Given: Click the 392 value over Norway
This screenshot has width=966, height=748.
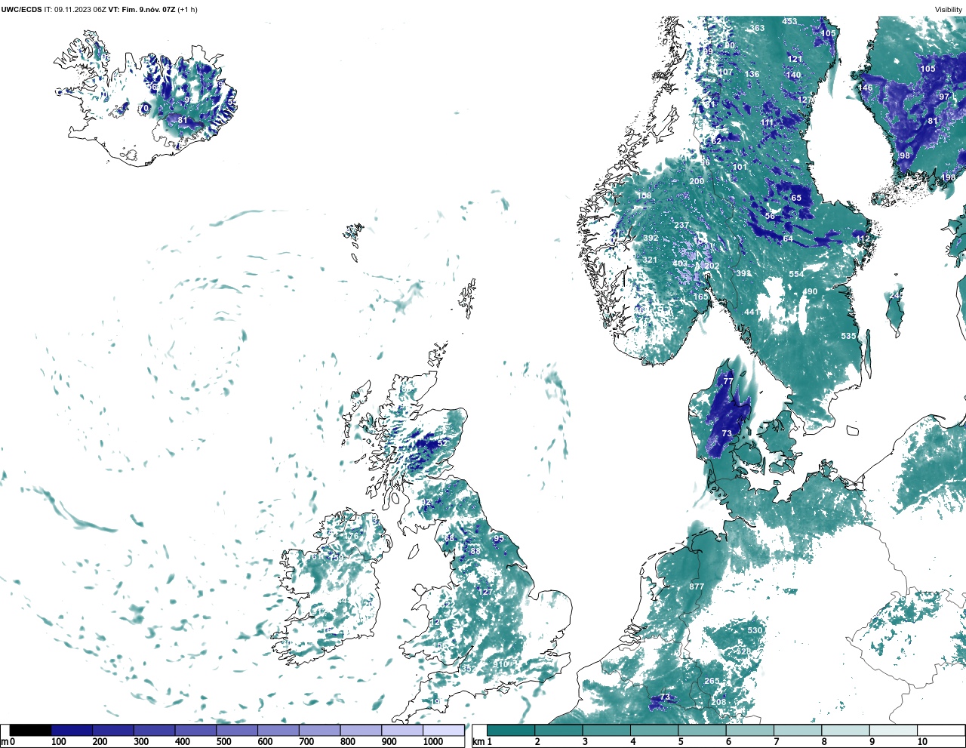Looking at the screenshot, I should point(651,238).
